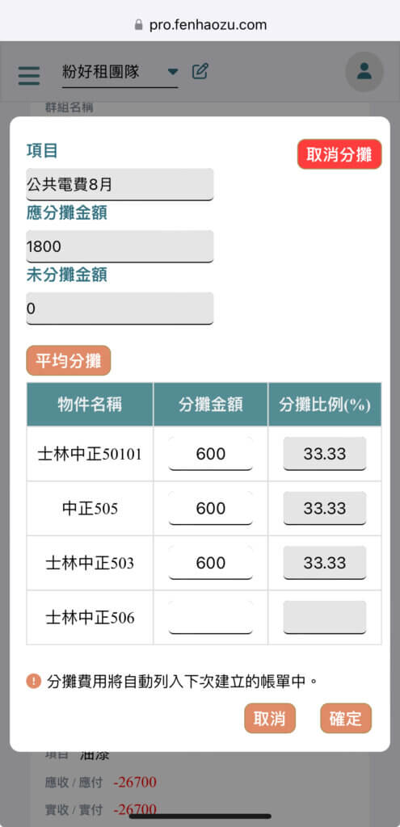Expand the 粉好租團隊 team dropdown arrow
400x827 pixels.
click(173, 72)
